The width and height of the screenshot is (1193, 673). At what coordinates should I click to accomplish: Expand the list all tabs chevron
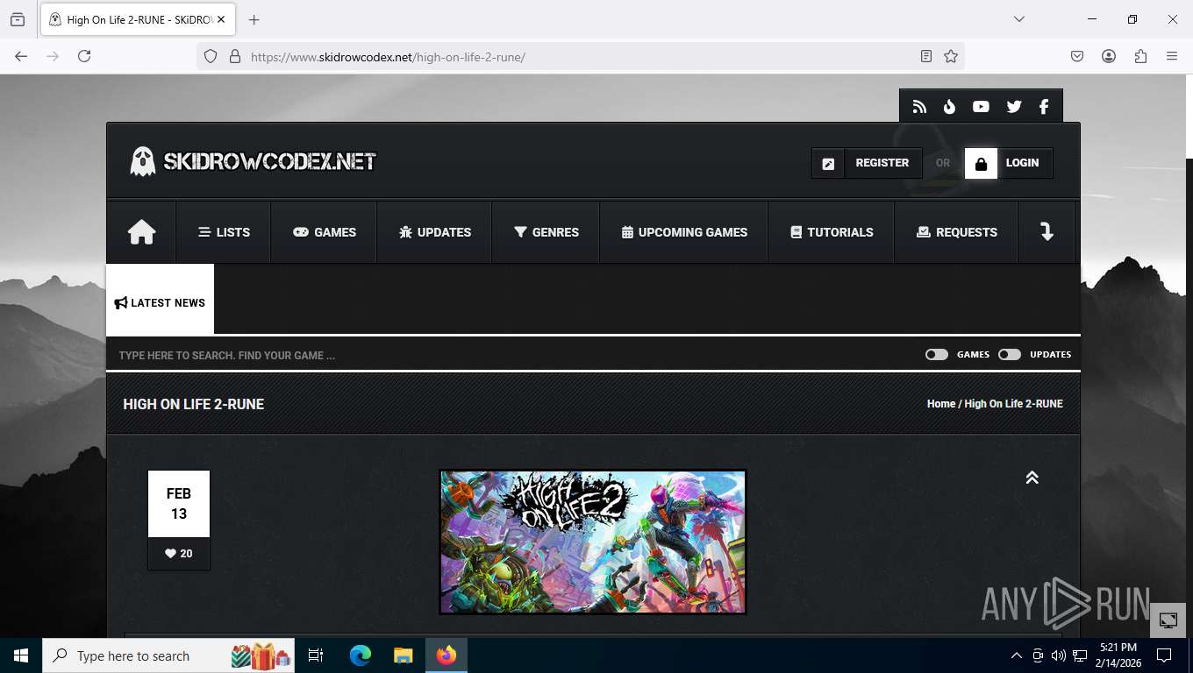[x=1019, y=19]
